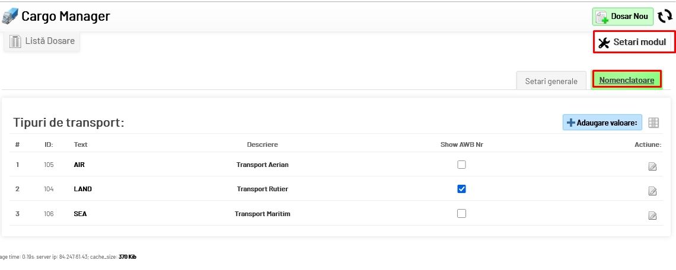
Task: Select the Transport Aerian description cell
Action: (262, 165)
